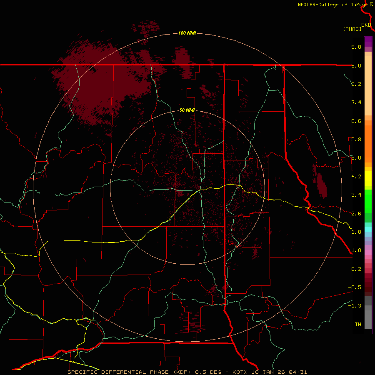Click the 04:31 timestamp

(297, 372)
